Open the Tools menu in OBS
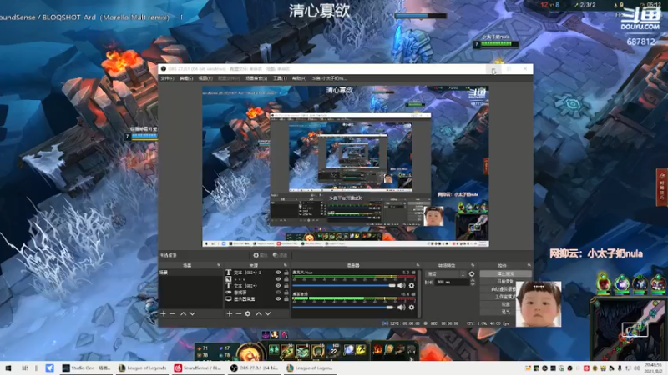The image size is (668, 375). click(x=280, y=78)
